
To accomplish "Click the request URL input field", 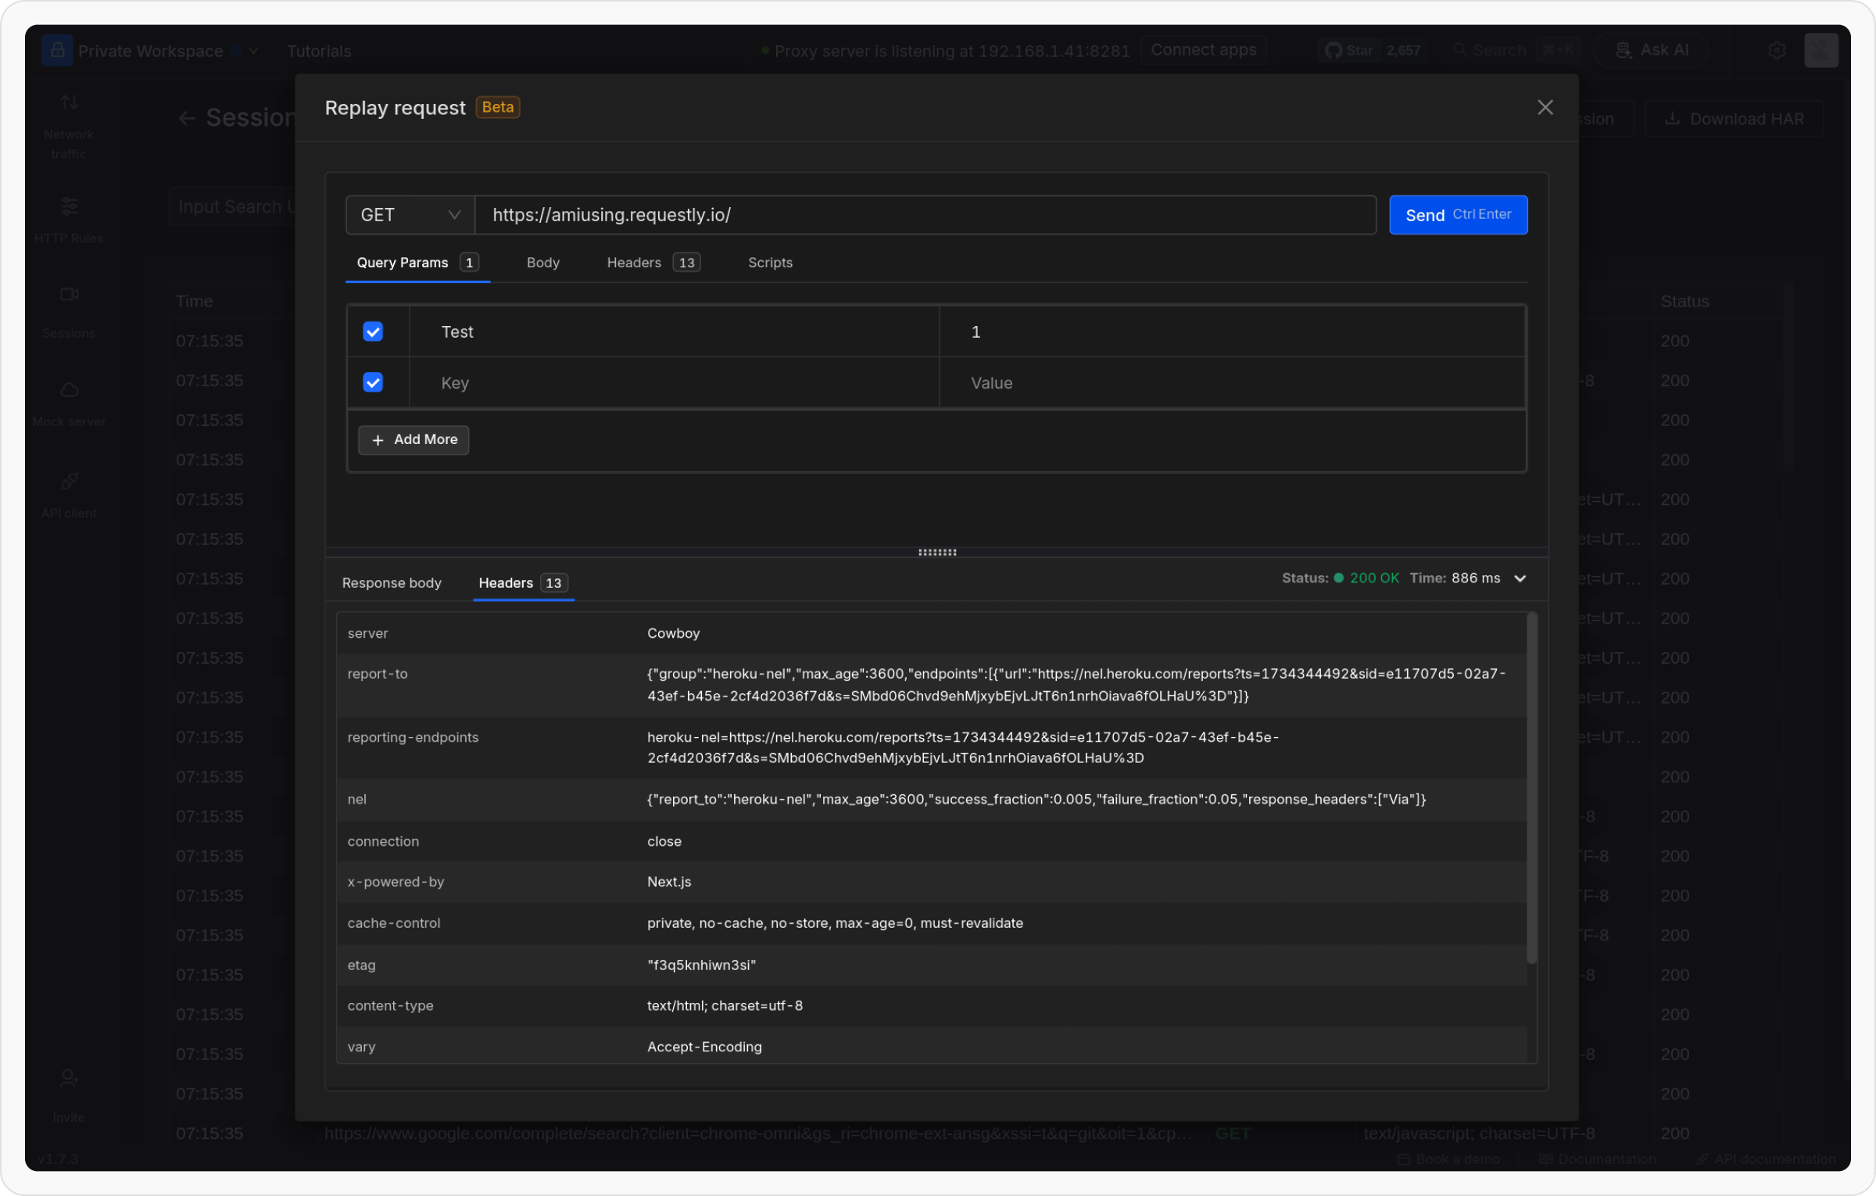I will [924, 215].
